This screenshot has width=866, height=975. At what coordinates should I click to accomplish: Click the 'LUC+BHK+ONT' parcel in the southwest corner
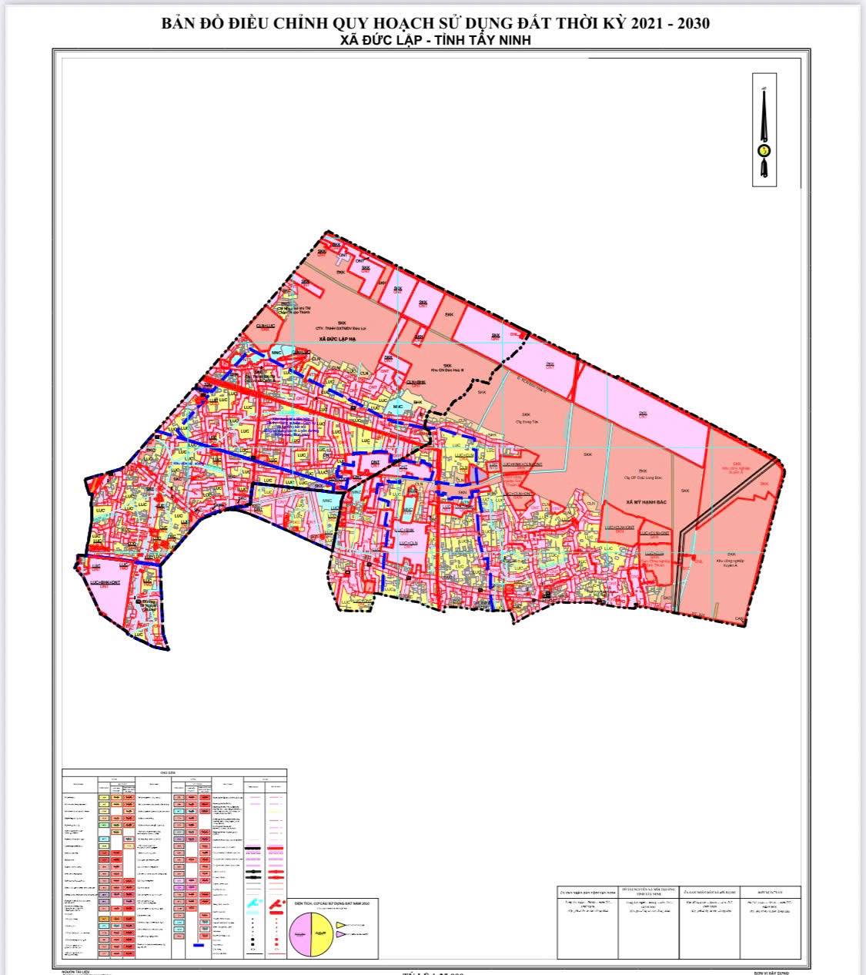point(106,584)
